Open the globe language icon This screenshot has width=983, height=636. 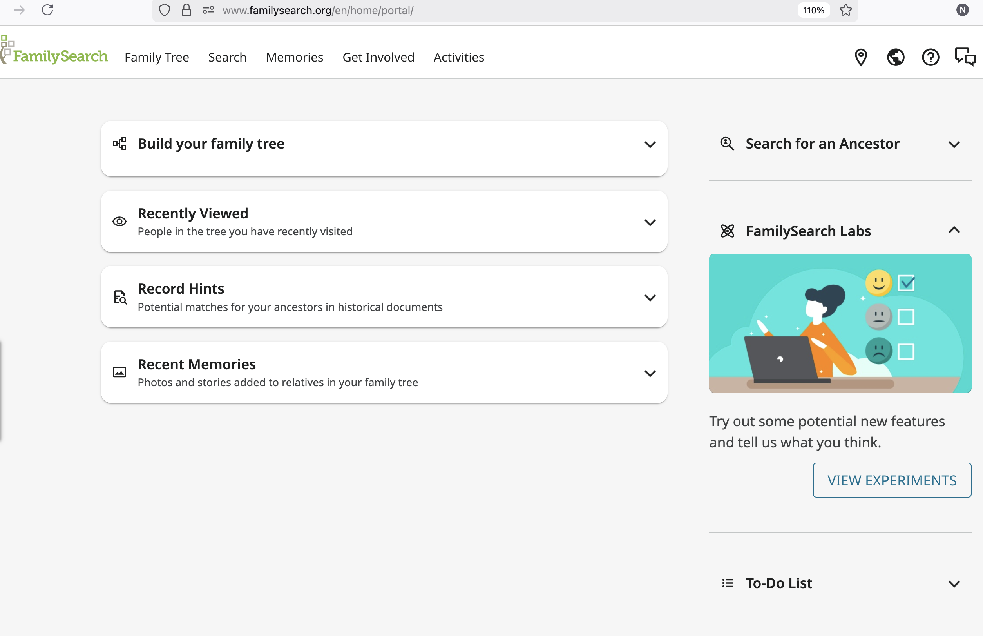[895, 57]
